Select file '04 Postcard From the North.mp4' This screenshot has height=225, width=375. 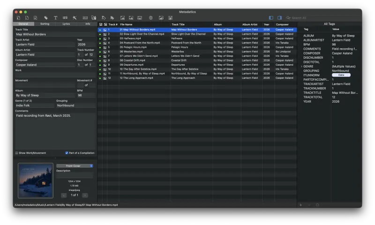(x=140, y=43)
